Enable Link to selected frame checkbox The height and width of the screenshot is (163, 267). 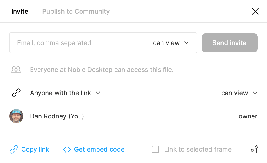(x=156, y=150)
